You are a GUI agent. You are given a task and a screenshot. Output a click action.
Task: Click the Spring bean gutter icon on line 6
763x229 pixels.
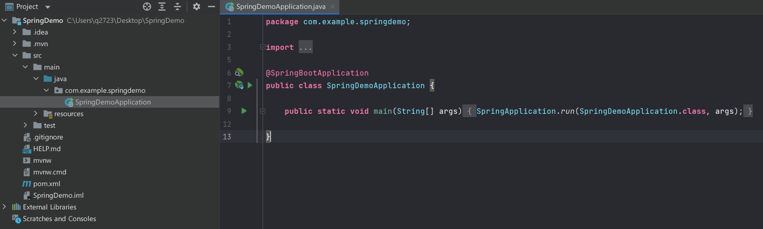(x=239, y=73)
